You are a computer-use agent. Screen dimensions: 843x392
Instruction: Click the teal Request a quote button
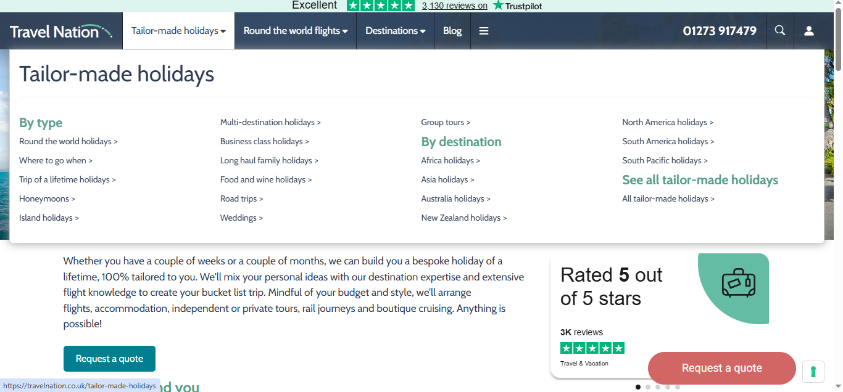click(x=109, y=359)
